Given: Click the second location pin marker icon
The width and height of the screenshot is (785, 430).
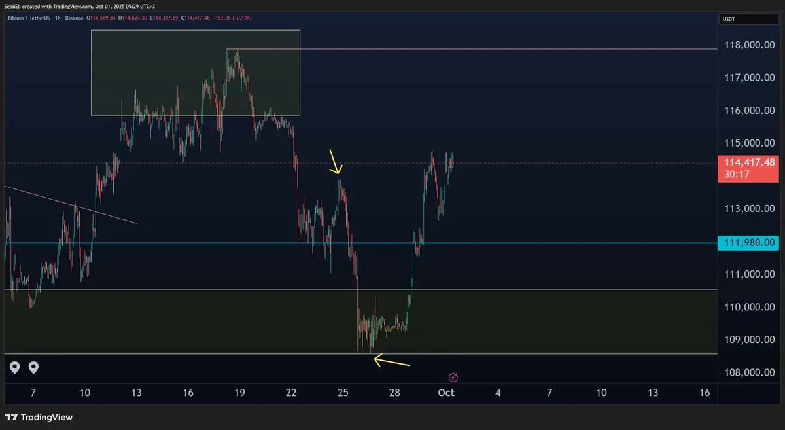Looking at the screenshot, I should coord(33,368).
